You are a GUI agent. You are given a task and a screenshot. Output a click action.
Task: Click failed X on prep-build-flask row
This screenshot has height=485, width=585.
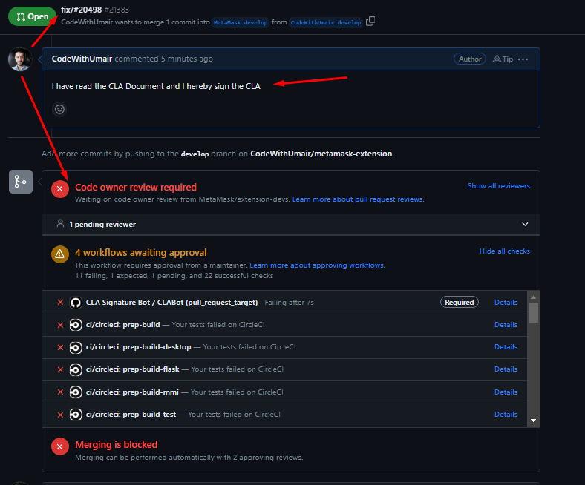click(60, 370)
